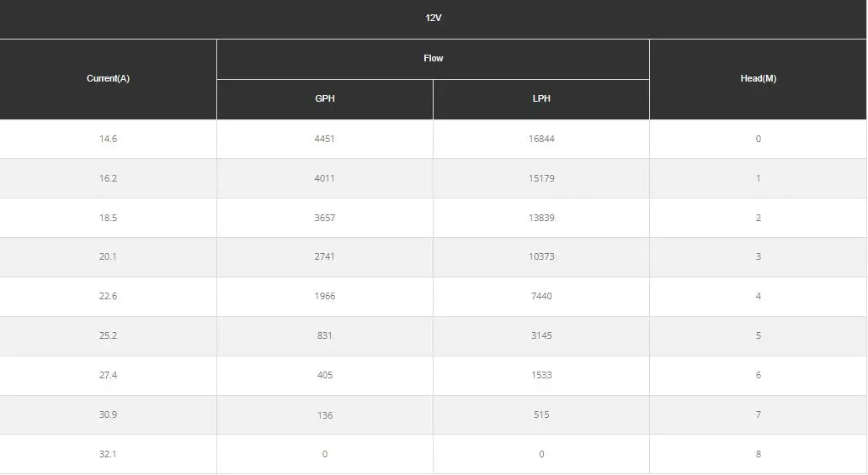The width and height of the screenshot is (868, 475).
Task: Click the 1533 LPH cell
Action: (541, 375)
